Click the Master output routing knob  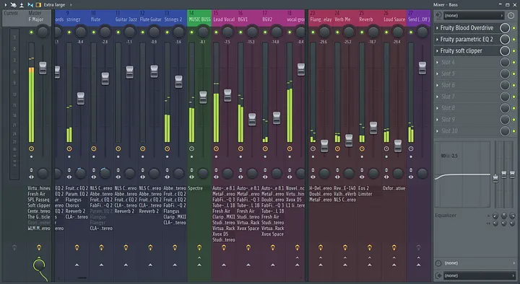tap(39, 265)
